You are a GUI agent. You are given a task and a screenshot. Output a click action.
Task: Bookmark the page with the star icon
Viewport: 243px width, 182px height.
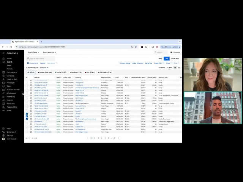pyautogui.click(x=136, y=47)
